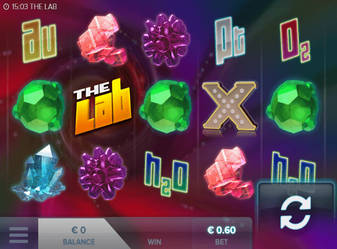Click the gold Au symbol
The image size is (337, 249).
click(39, 41)
